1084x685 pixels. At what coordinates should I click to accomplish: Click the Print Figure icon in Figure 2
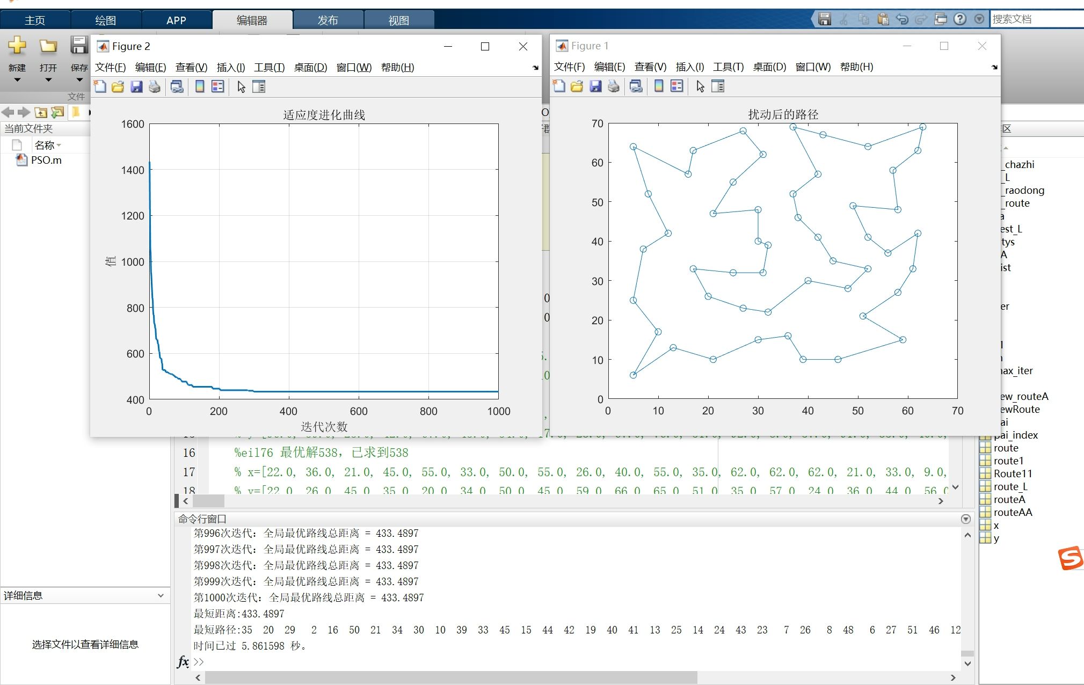coord(155,86)
